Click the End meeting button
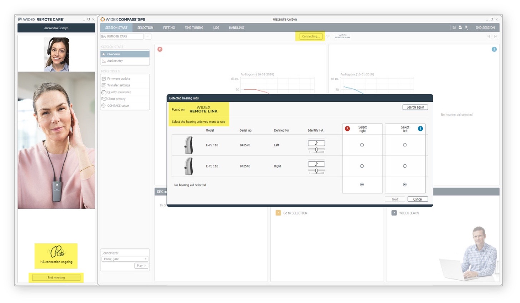 (x=56, y=277)
